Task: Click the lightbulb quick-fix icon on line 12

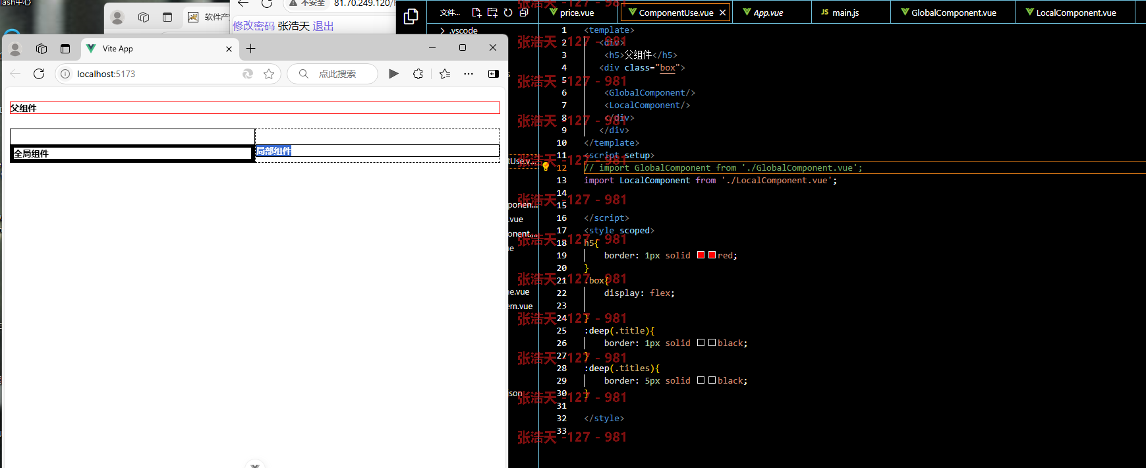Action: click(x=546, y=167)
